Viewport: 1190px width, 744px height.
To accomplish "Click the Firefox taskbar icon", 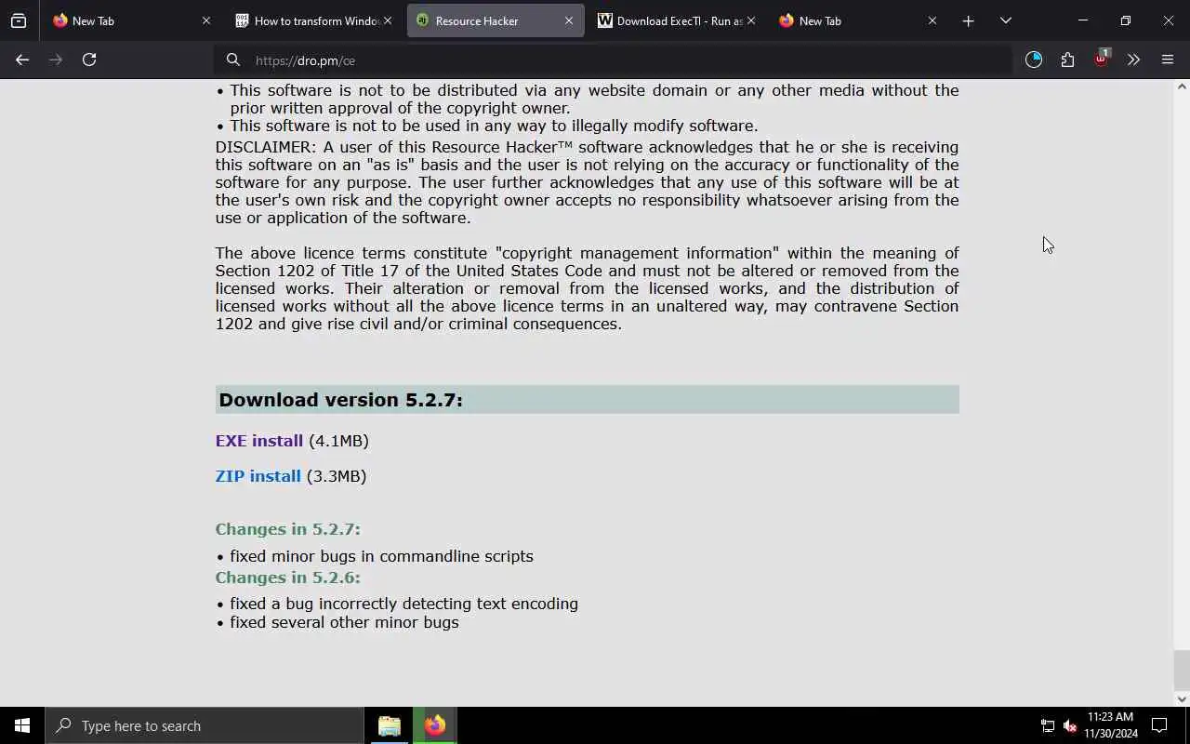I will [x=435, y=725].
